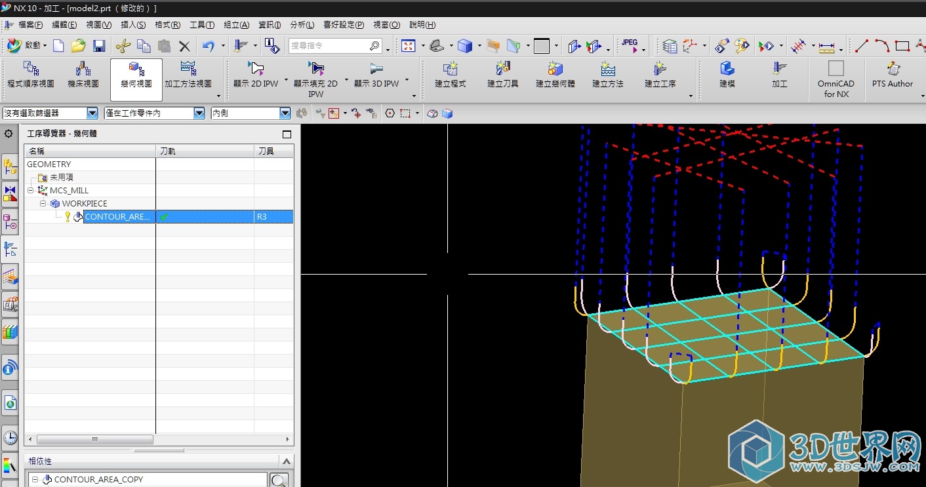Open the dropdown arrow beside 顯示 2D IPW
The height and width of the screenshot is (487, 926).
tap(286, 80)
